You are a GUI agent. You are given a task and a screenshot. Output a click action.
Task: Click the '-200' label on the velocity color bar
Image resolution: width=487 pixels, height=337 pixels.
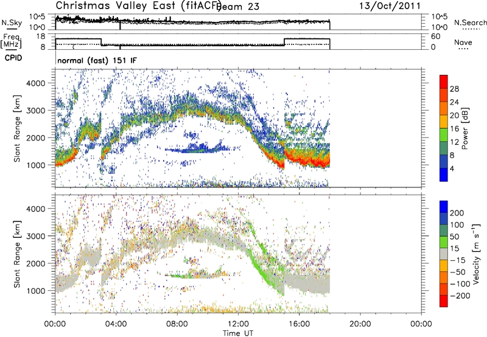[x=460, y=296]
